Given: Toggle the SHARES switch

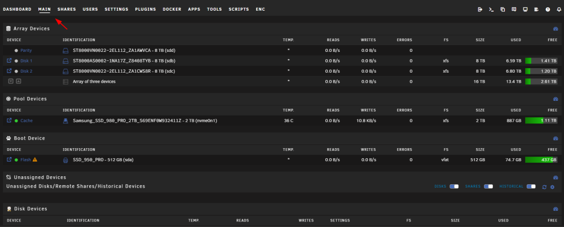Looking at the screenshot, I should pos(488,186).
